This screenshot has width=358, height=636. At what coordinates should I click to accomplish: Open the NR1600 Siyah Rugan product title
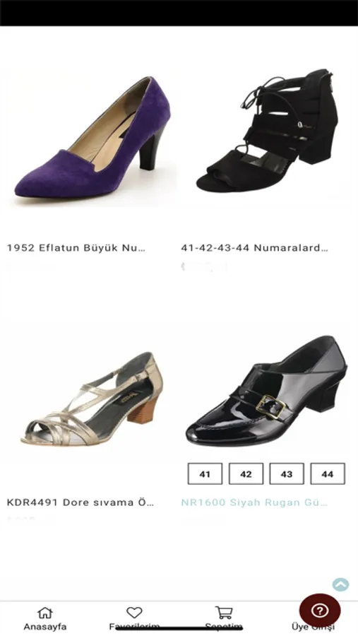point(254,502)
